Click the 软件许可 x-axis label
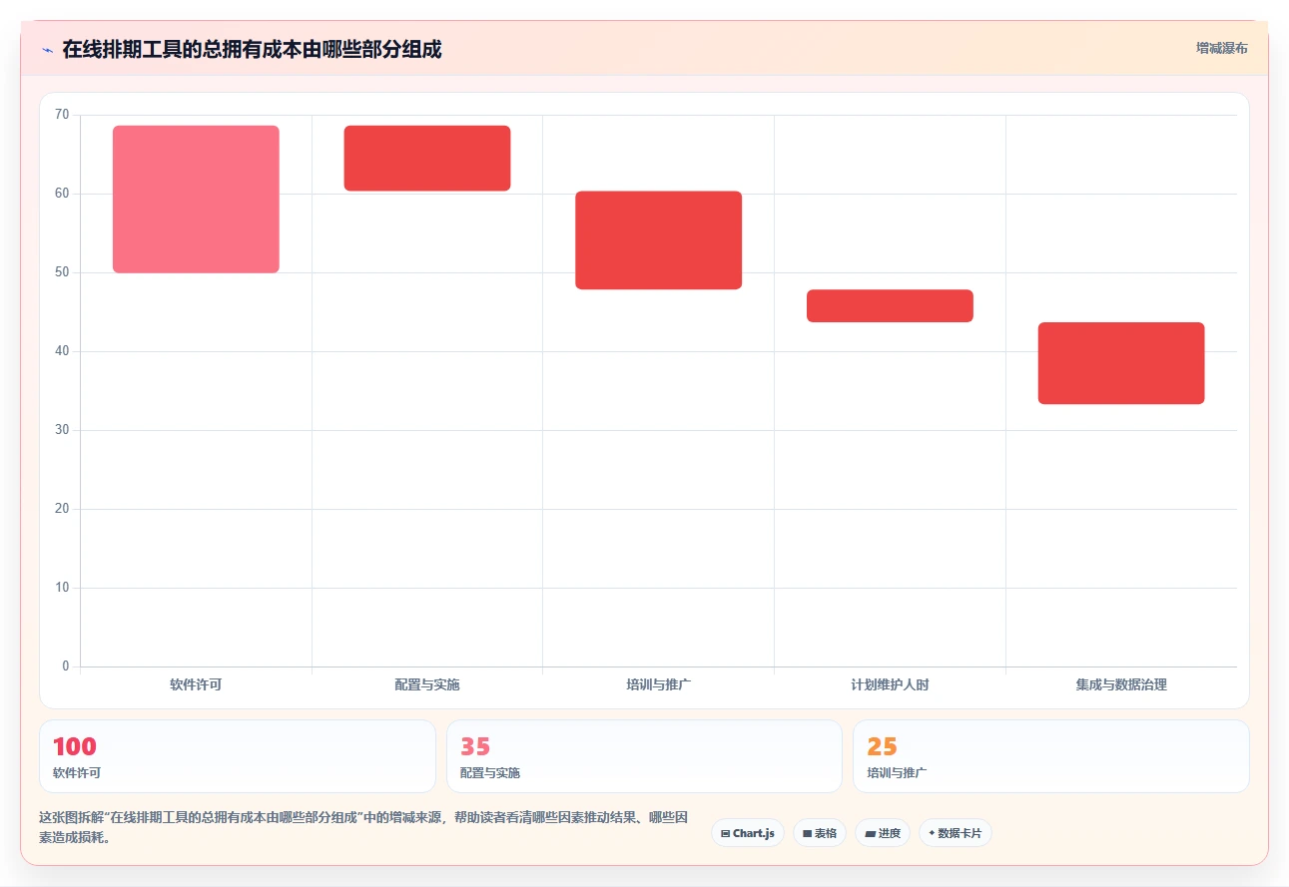Image resolution: width=1289 pixels, height=887 pixels. tap(196, 685)
